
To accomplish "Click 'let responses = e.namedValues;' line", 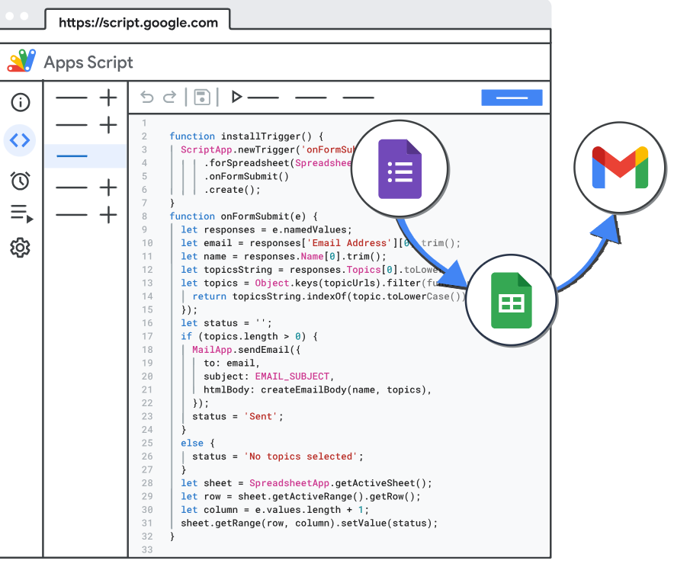I will (266, 229).
